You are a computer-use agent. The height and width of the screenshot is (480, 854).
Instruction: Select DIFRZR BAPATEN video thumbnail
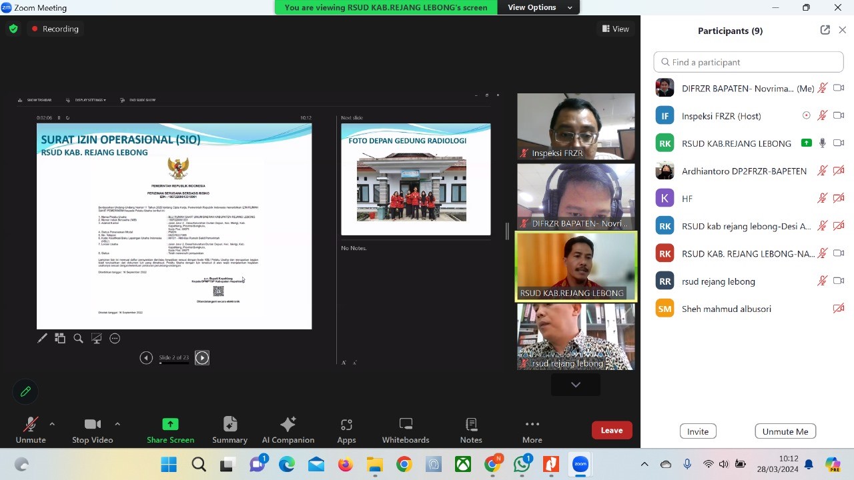pos(576,197)
